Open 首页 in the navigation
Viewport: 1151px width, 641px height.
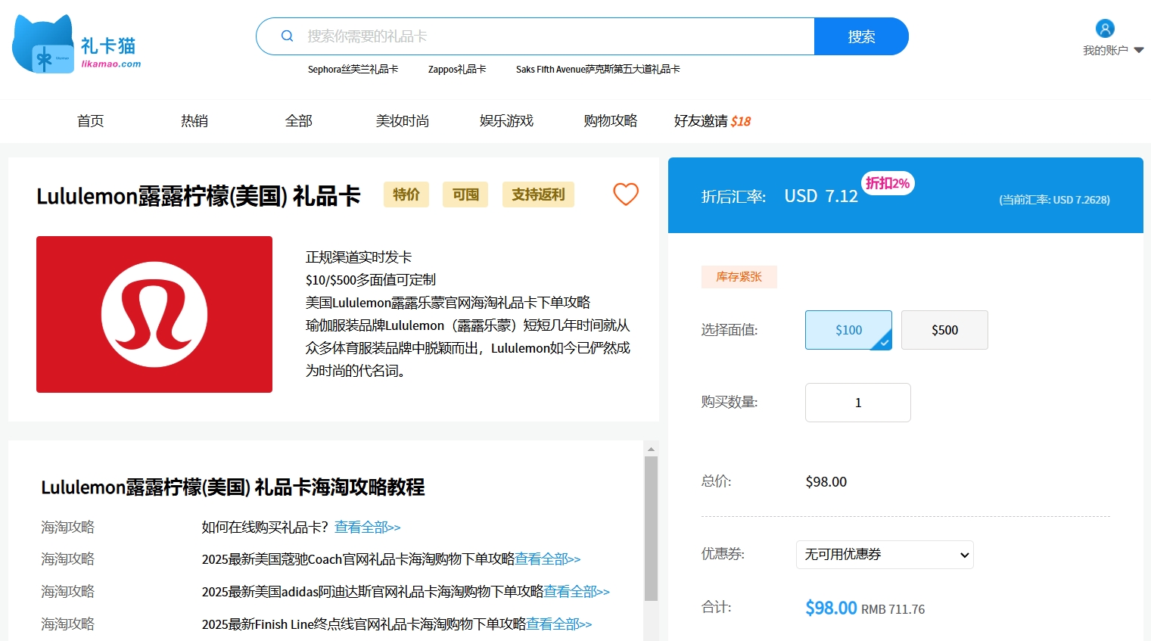click(91, 121)
